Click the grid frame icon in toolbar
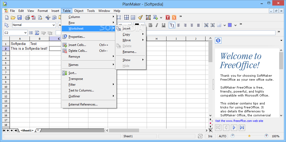 [126, 17]
